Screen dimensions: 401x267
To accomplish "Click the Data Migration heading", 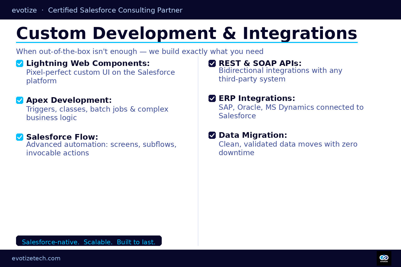I will point(253,135).
